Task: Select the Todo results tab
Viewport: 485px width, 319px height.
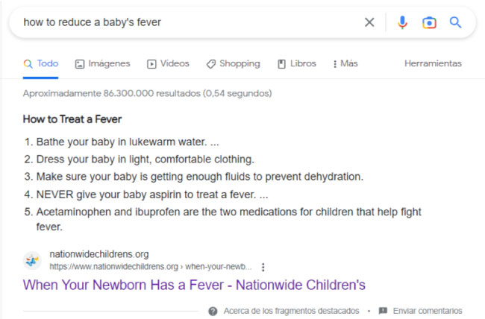Action: (41, 63)
